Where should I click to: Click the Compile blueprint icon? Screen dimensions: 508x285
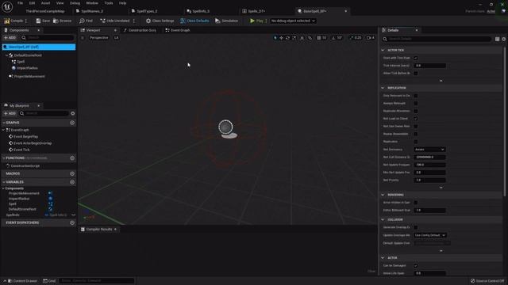7,21
